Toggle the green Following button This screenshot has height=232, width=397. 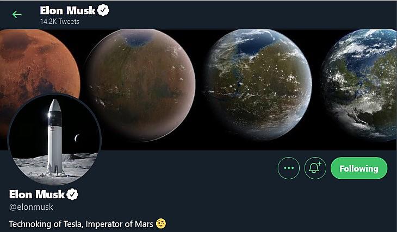[x=359, y=168]
